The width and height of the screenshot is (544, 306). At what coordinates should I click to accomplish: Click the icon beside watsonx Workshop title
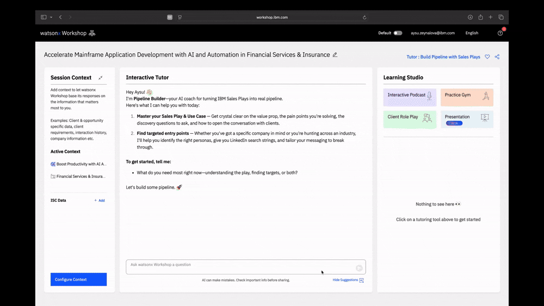click(92, 33)
